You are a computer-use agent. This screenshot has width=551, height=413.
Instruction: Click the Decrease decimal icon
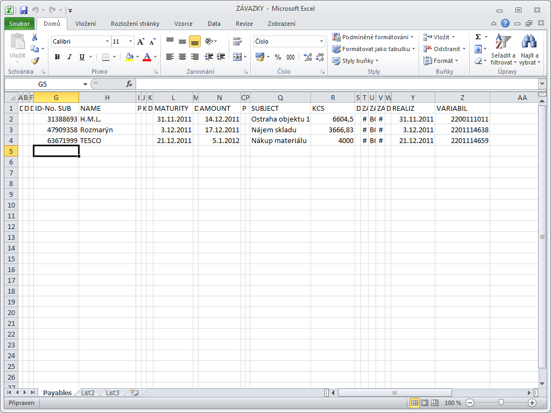(320, 57)
